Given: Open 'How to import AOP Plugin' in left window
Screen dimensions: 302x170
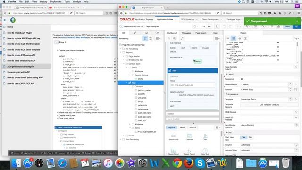Looking at the screenshot, I should pyautogui.click(x=20, y=33).
